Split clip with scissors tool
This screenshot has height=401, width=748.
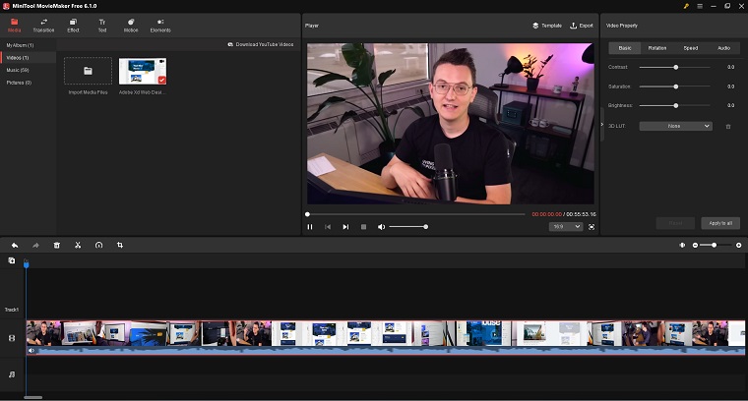point(78,246)
